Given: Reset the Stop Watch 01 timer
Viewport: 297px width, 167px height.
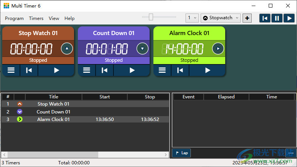Looking at the screenshot, I should tap(29, 70).
